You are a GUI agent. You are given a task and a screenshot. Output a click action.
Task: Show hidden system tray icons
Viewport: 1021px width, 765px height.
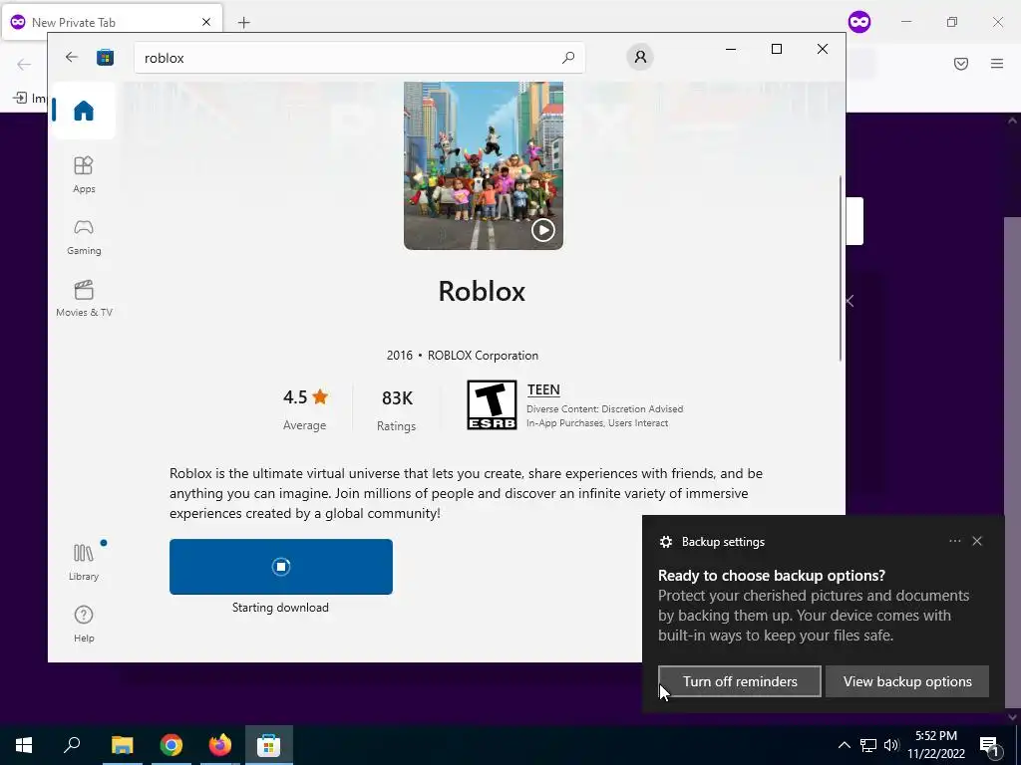coord(844,745)
